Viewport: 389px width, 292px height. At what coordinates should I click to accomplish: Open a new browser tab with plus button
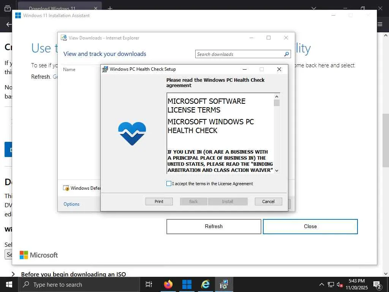pyautogui.click(x=110, y=8)
